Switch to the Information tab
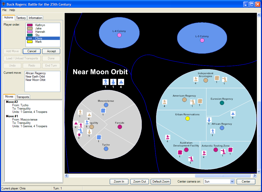The height and width of the screenshot is (192, 262). pyautogui.click(x=35, y=18)
